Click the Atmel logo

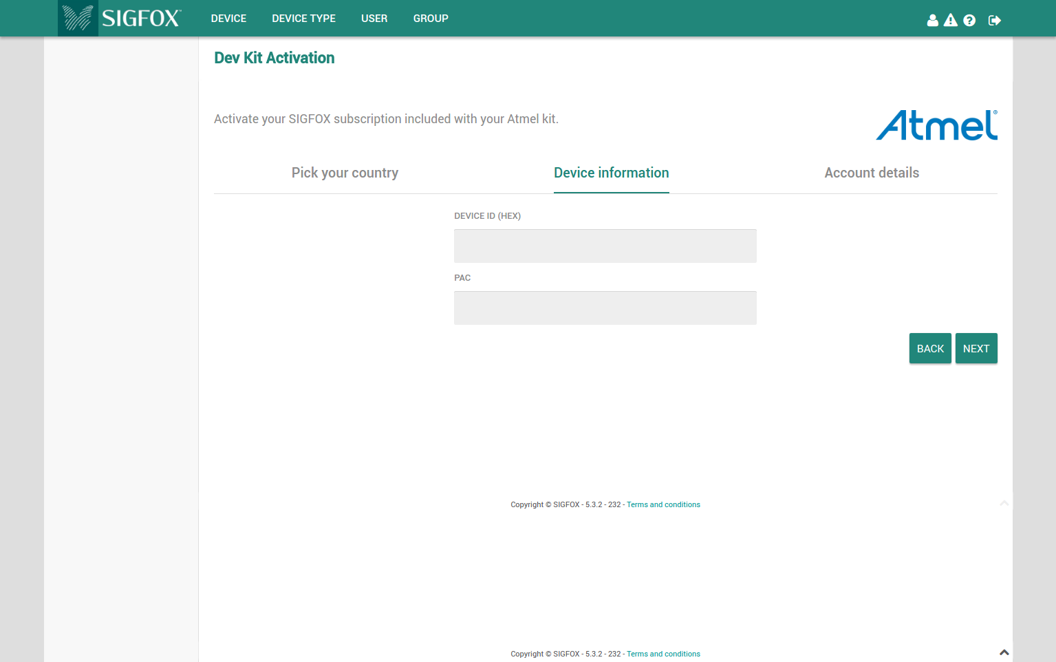point(937,125)
